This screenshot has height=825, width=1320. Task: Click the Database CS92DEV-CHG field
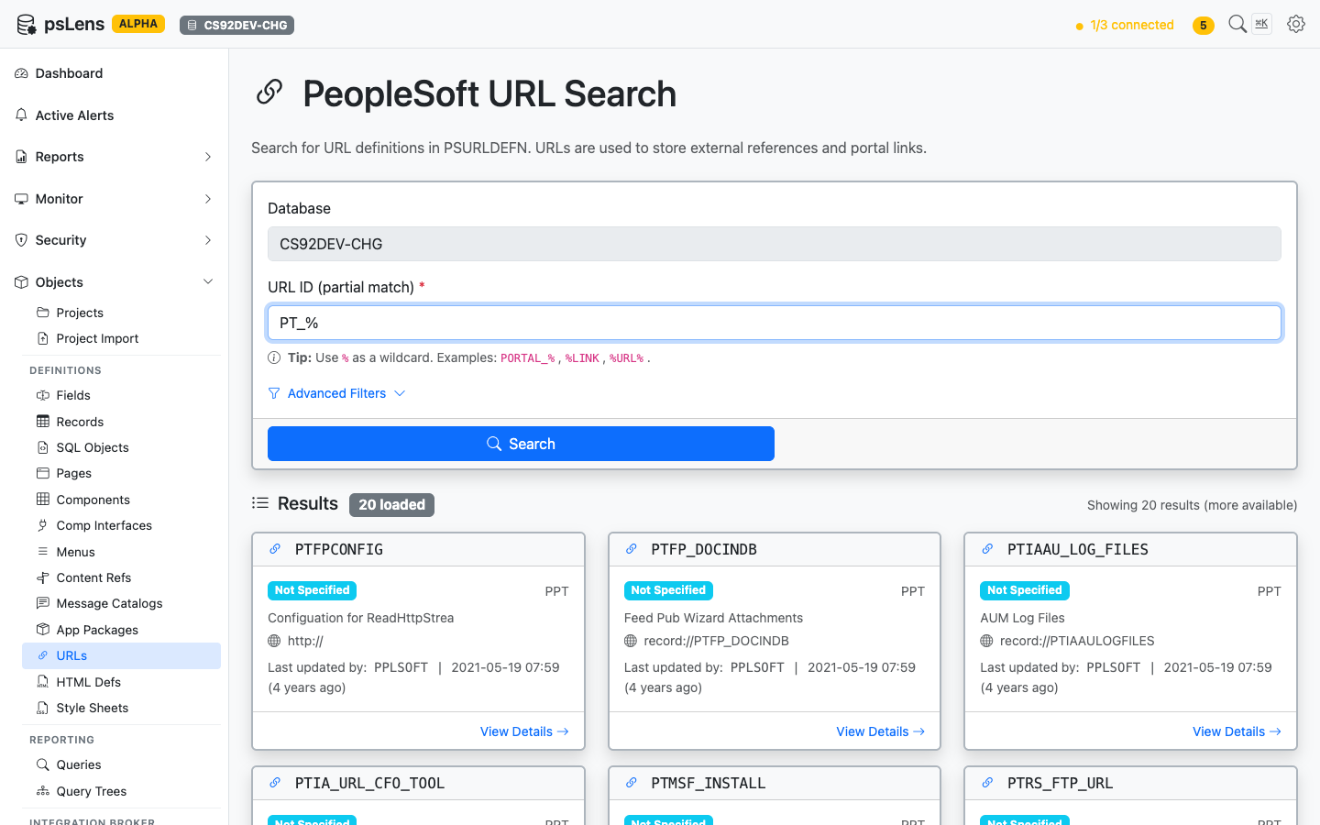pyautogui.click(x=775, y=244)
